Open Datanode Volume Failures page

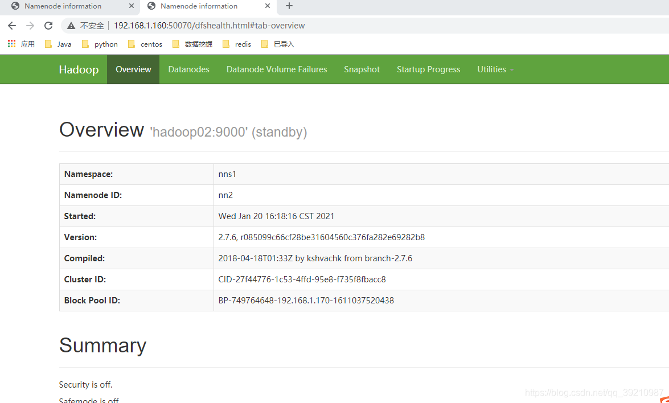277,69
